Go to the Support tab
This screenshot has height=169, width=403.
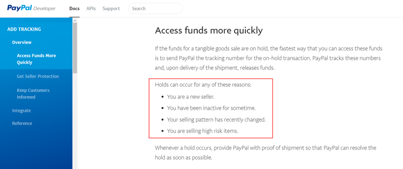pos(111,9)
